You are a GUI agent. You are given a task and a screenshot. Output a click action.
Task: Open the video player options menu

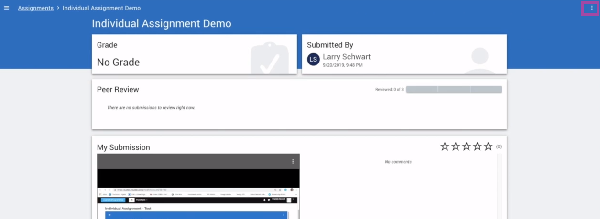pyautogui.click(x=293, y=162)
